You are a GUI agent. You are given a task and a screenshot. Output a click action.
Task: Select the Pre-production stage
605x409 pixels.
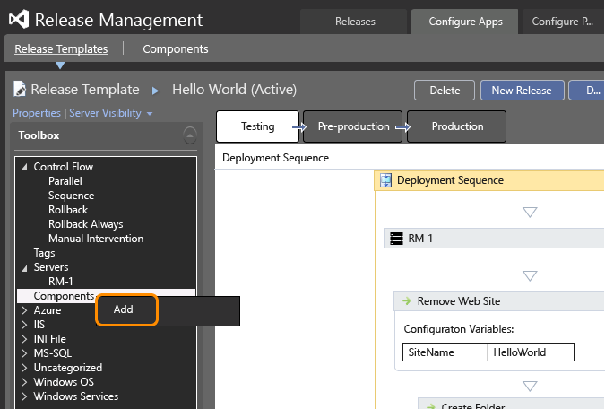pyautogui.click(x=353, y=126)
